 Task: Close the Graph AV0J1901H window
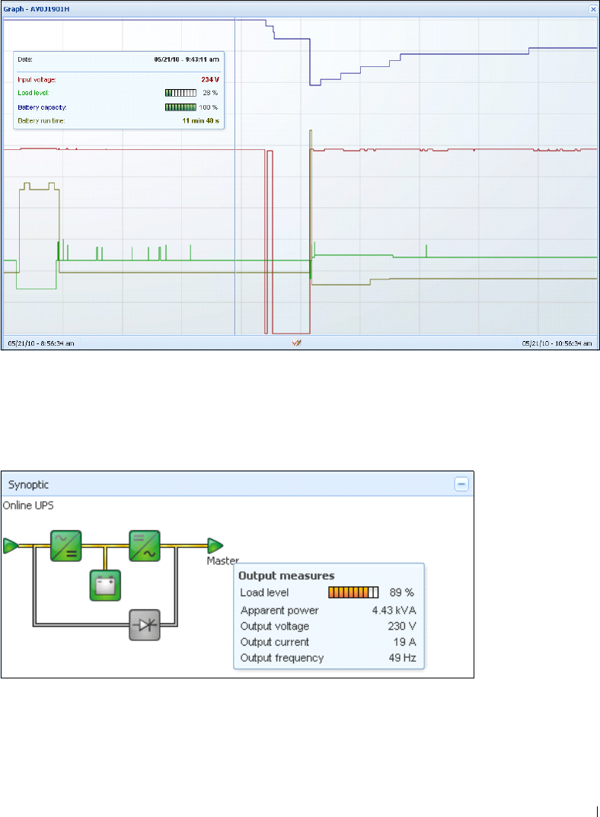click(x=592, y=9)
